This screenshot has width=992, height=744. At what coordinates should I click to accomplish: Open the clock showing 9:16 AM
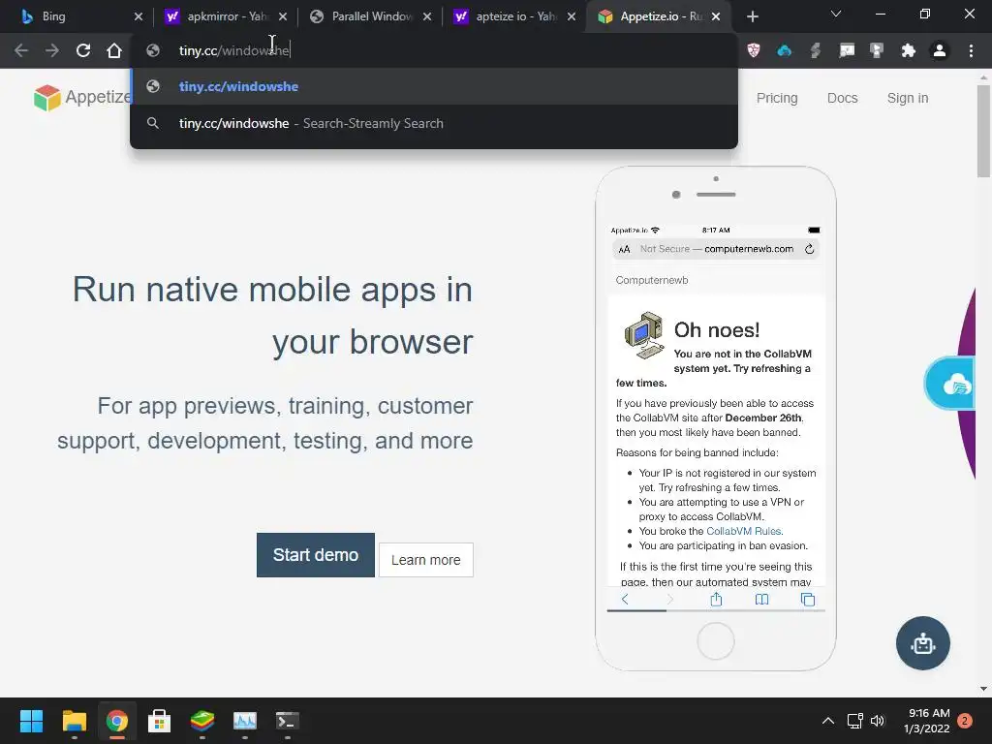pos(927,721)
